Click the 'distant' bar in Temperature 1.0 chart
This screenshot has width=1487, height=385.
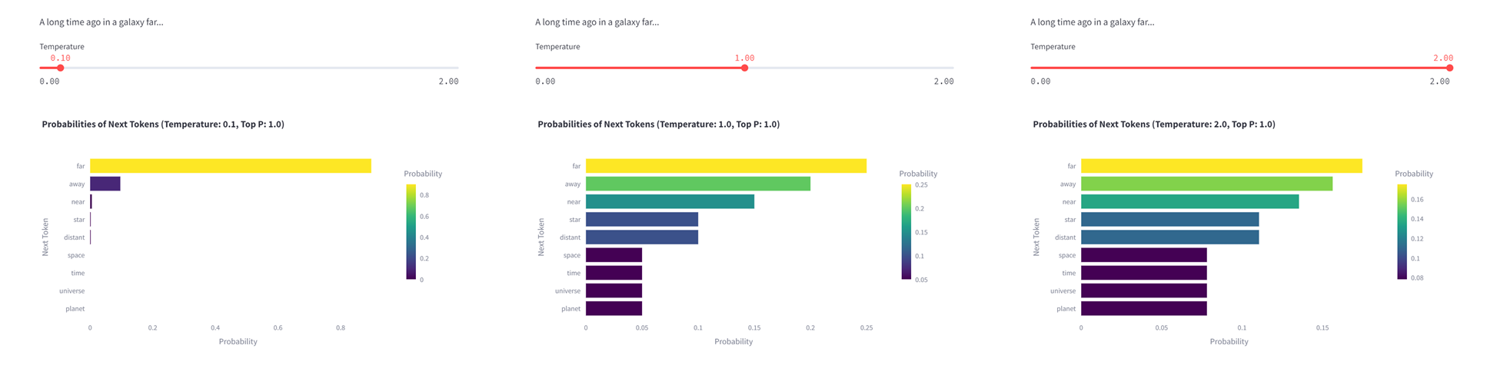point(642,237)
